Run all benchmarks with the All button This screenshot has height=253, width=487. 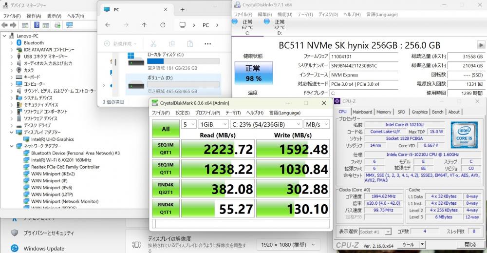click(x=166, y=129)
